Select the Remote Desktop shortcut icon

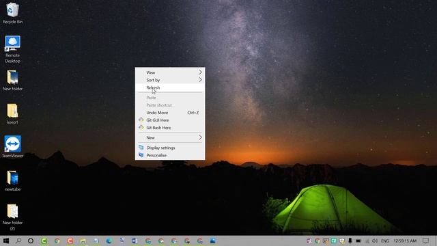[x=12, y=49]
